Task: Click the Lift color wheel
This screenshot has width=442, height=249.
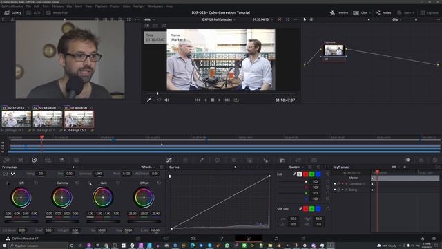Action: pos(21,197)
